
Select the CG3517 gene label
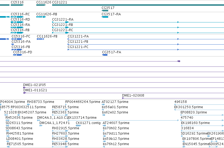[108, 8]
